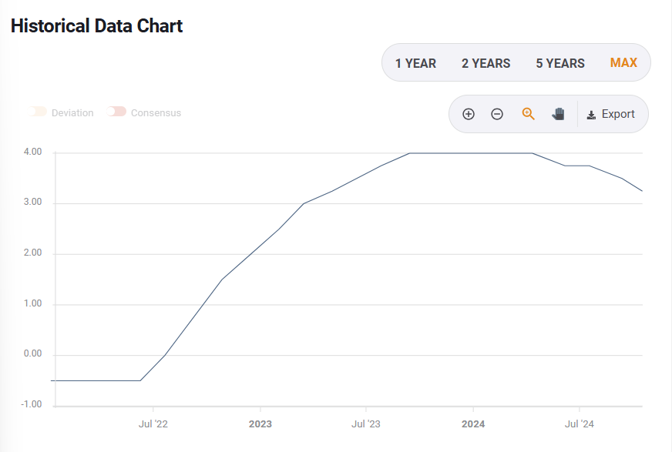The image size is (672, 452).
Task: Activate the orange selection zoom magnifier
Action: pos(528,114)
